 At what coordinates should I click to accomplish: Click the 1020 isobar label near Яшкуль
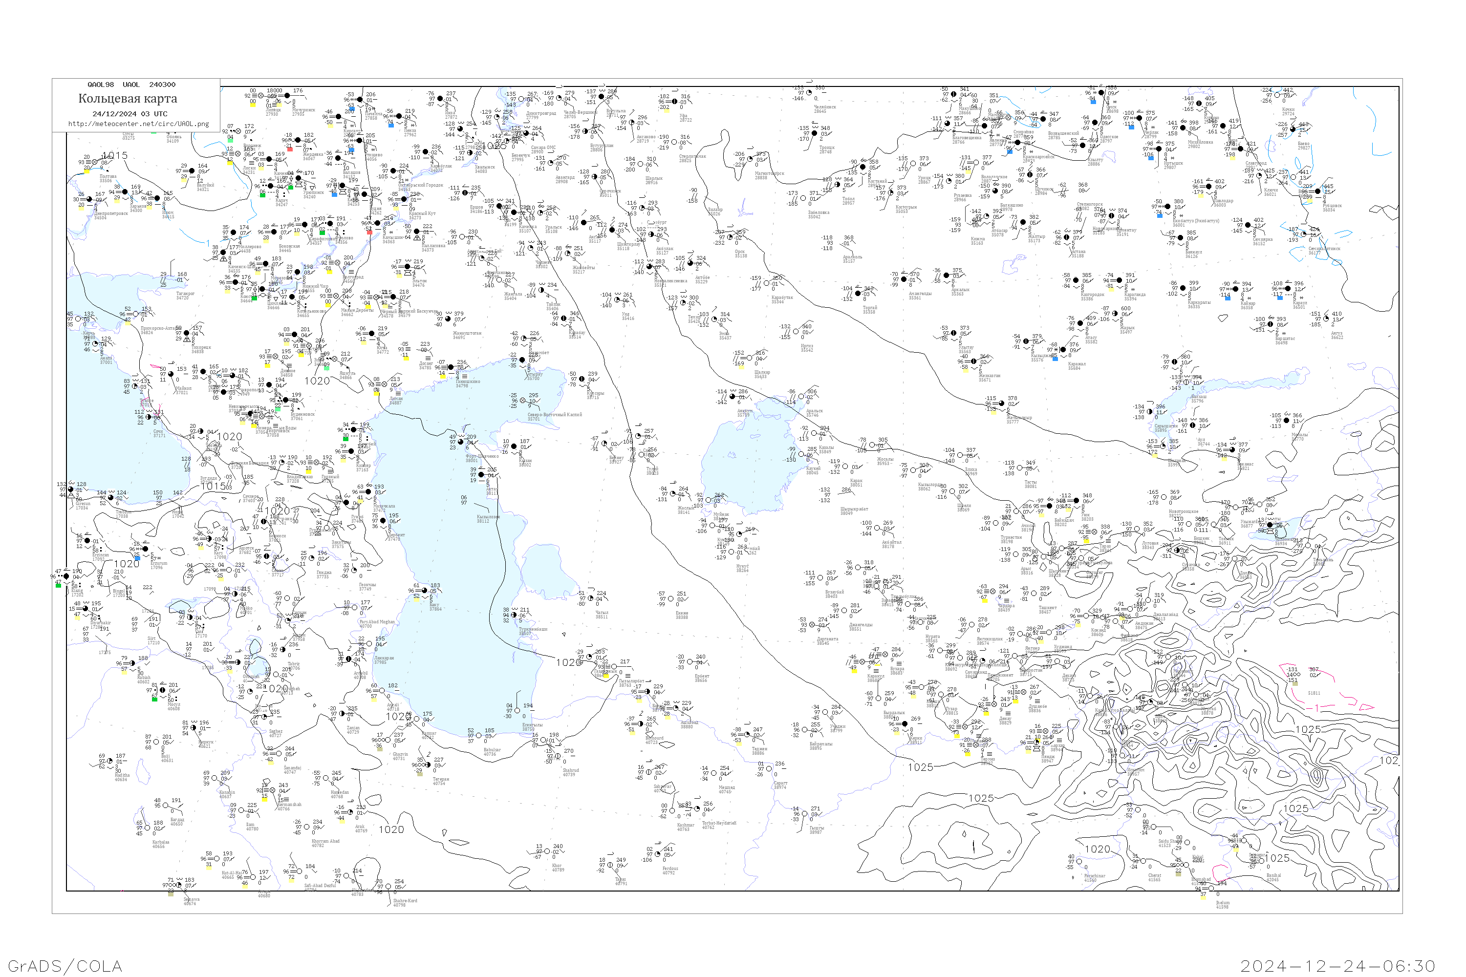click(317, 381)
